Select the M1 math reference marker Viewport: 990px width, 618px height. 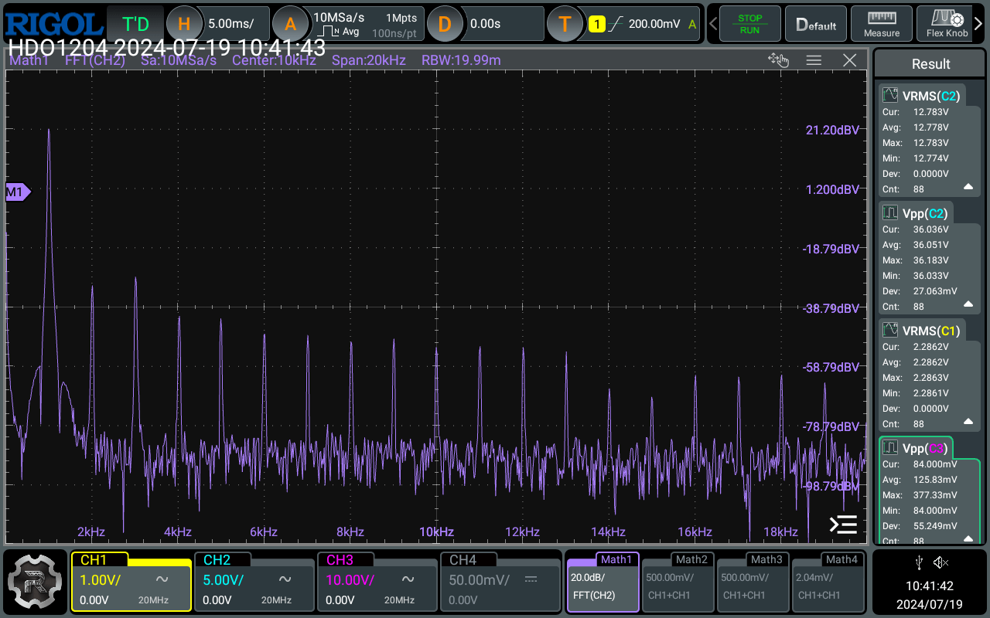click(x=17, y=192)
